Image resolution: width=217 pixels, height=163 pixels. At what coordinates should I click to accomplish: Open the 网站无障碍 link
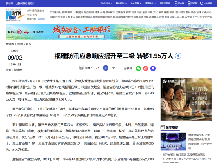tap(165, 3)
